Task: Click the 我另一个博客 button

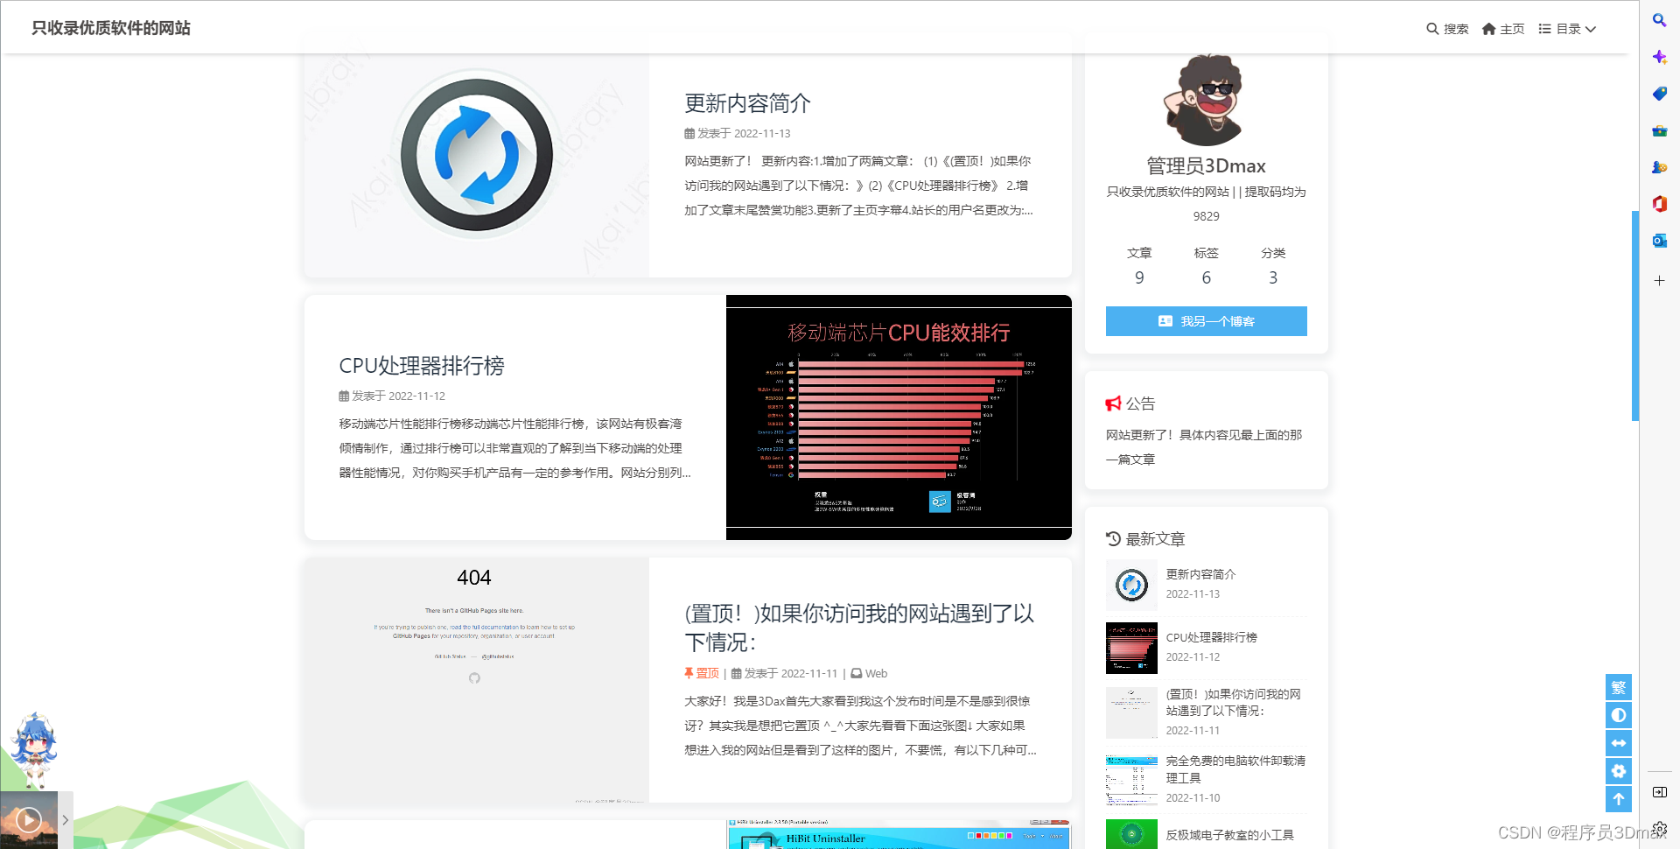Action: (1207, 321)
